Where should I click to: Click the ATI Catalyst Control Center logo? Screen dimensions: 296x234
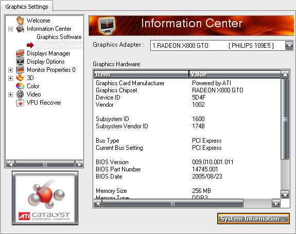coord(45,198)
